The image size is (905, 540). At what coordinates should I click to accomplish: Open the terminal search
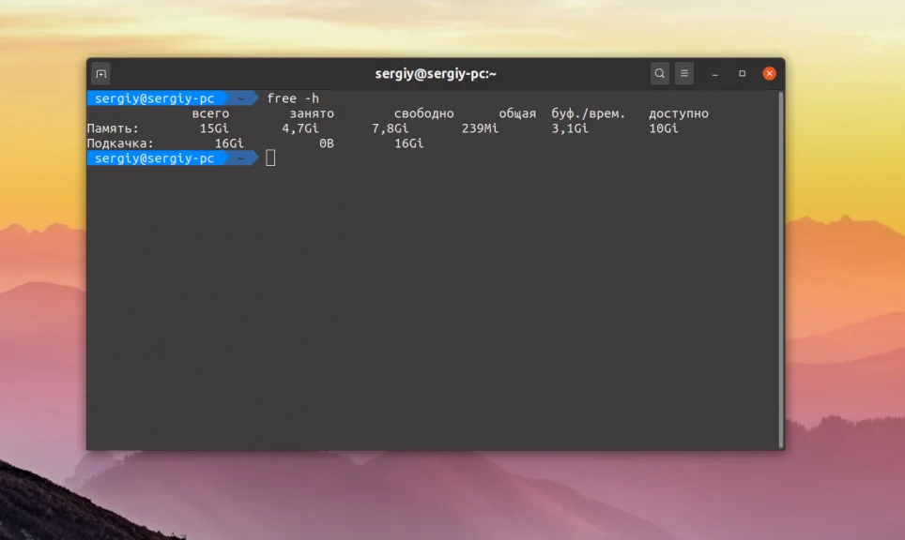pyautogui.click(x=660, y=73)
